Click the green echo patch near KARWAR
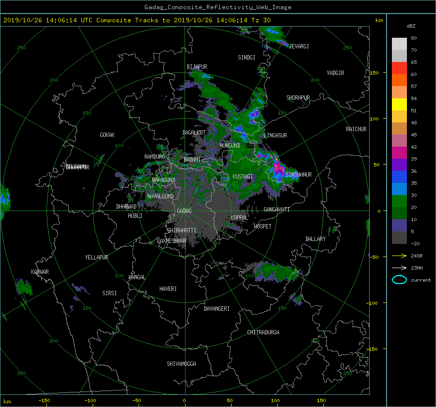Screen dimensions: 436x407 [24, 287]
